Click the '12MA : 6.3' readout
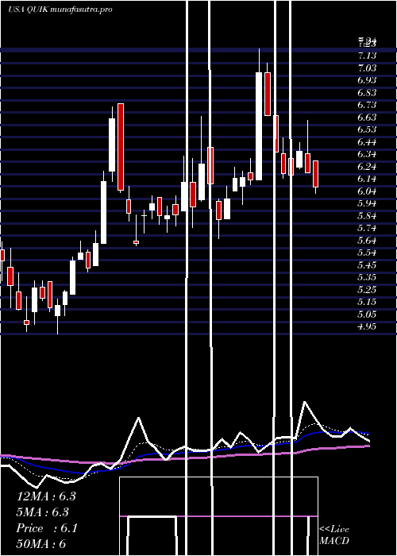 coord(46,496)
